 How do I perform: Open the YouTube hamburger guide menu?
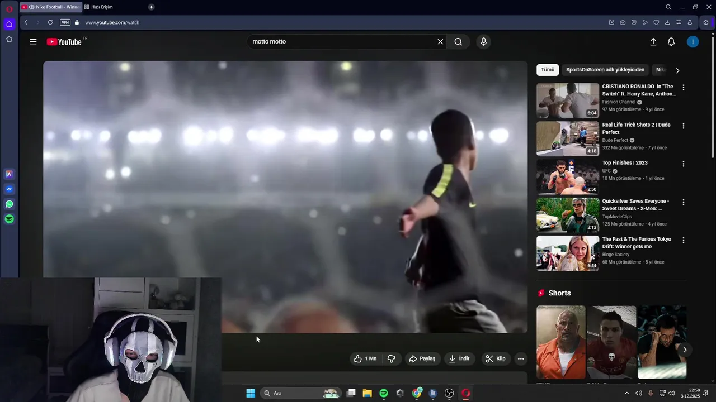click(x=33, y=42)
